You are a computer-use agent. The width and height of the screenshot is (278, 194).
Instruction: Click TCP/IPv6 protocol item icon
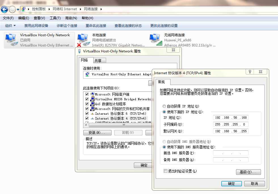click(92, 114)
